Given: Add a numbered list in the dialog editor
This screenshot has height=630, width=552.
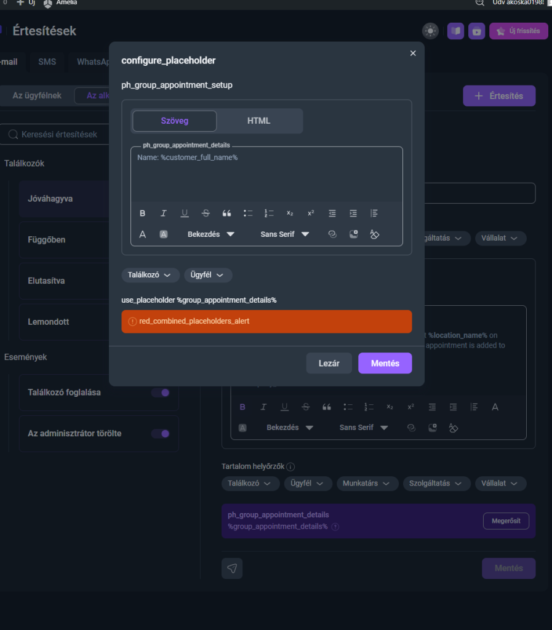Looking at the screenshot, I should click(x=269, y=213).
